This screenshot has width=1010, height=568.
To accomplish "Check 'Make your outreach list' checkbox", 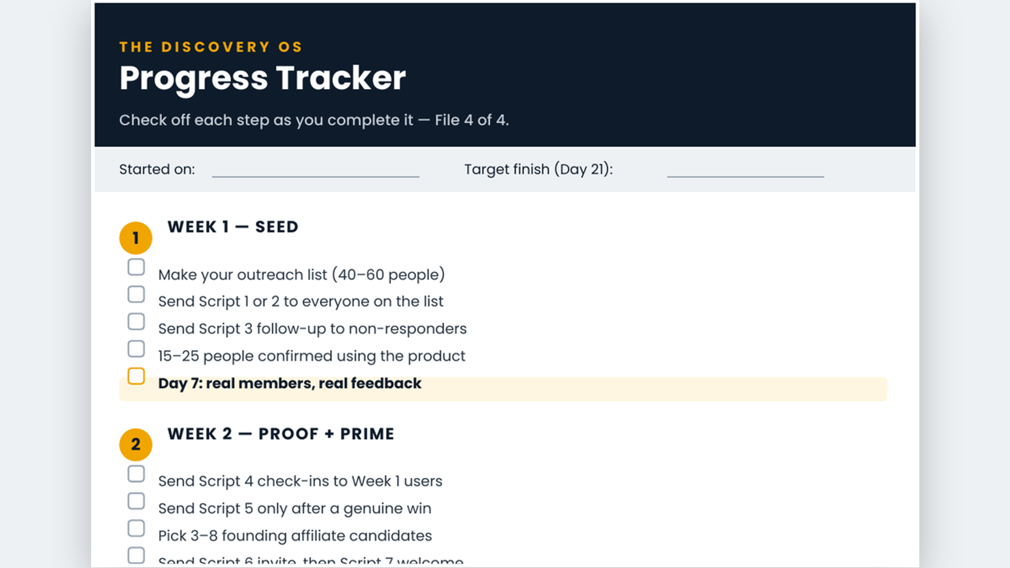I will pyautogui.click(x=136, y=267).
